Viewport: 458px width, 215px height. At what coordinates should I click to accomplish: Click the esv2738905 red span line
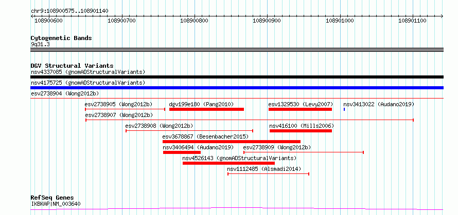pos(126,109)
